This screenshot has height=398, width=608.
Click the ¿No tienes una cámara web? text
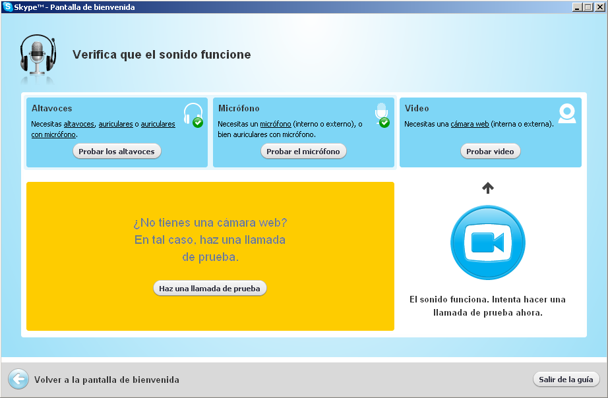pos(210,223)
